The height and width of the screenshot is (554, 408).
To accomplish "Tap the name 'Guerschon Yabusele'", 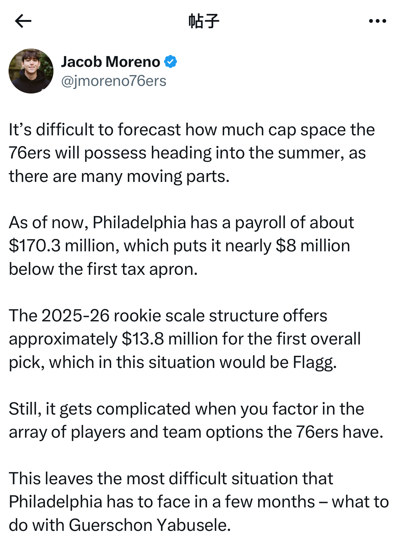I will point(150,525).
